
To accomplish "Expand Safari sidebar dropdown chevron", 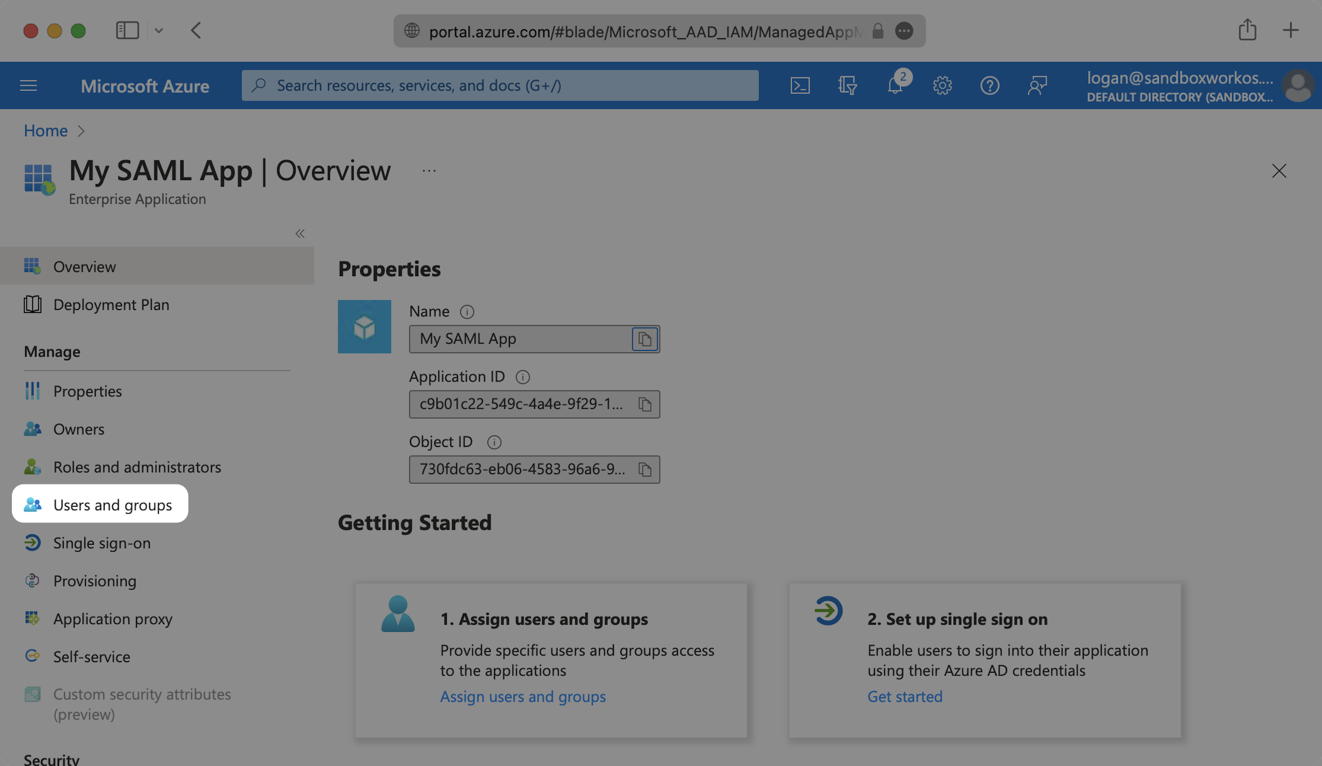I will 159,31.
